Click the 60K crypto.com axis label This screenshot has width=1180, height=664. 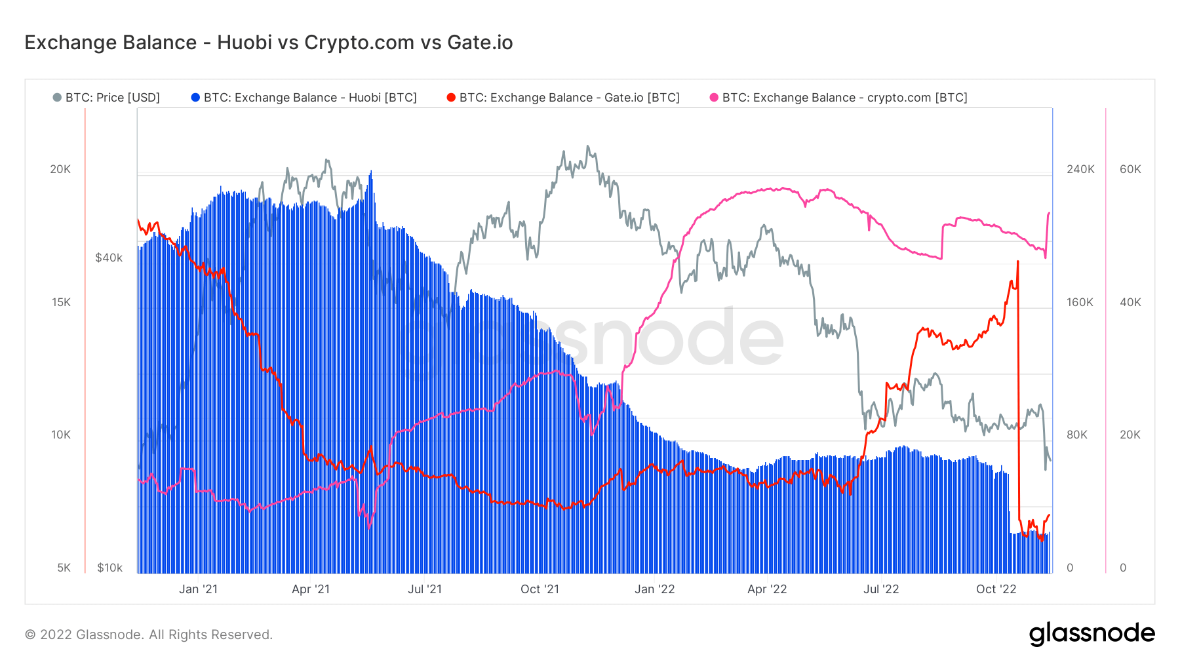(1130, 169)
